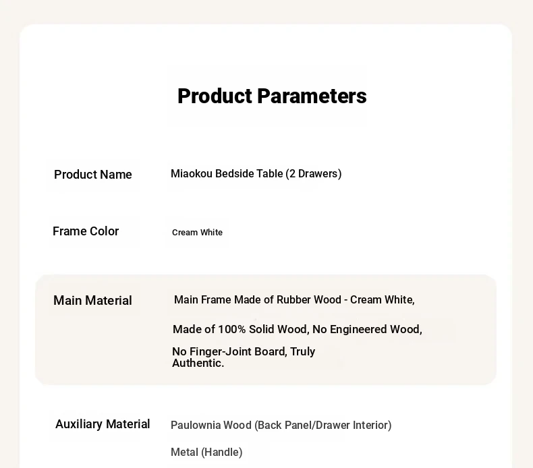This screenshot has width=533, height=468.
Task: Click the Product Parameters heading
Action: (272, 96)
